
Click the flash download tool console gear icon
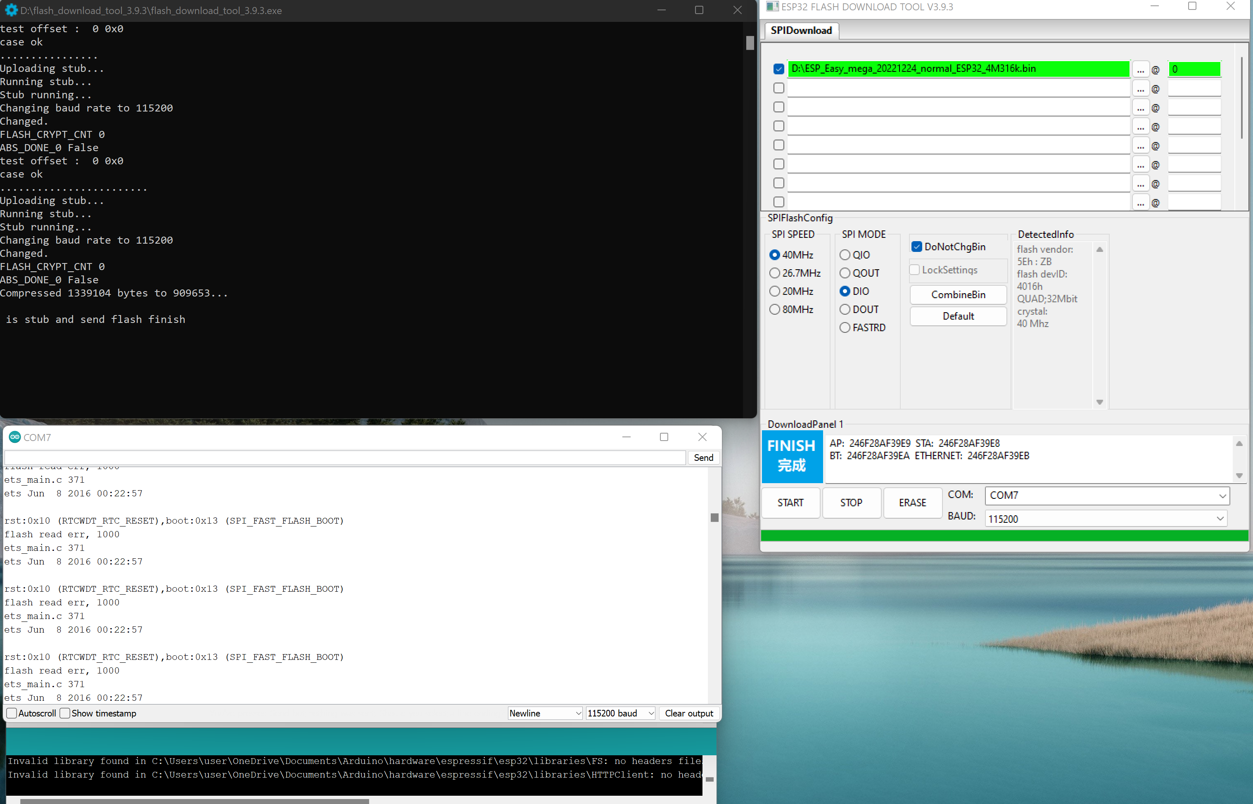pos(11,10)
